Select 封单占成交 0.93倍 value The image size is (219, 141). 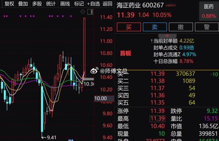pos(187,48)
